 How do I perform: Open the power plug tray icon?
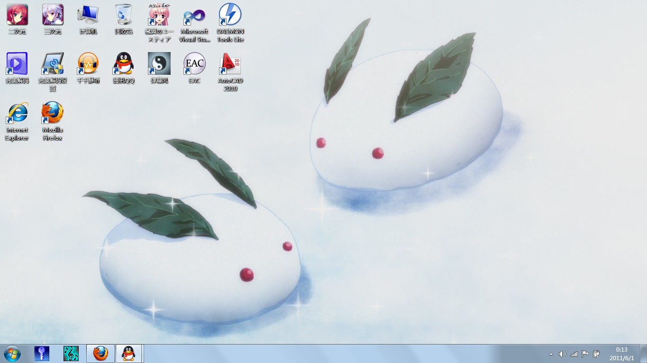(x=597, y=354)
